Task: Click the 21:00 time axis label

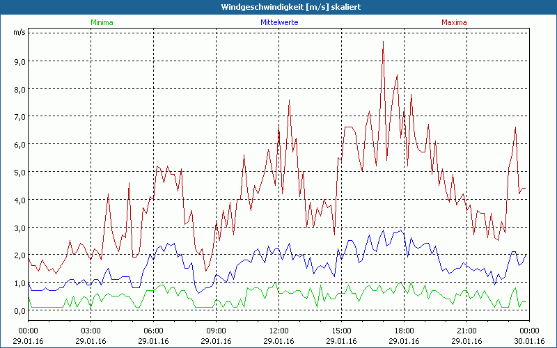Action: coord(466,330)
